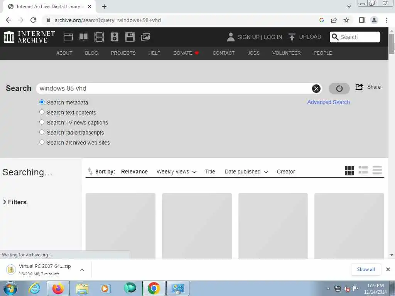Image resolution: width=395 pixels, height=296 pixels.
Task: Open the tab search dropdown arrow
Action: tap(349, 7)
